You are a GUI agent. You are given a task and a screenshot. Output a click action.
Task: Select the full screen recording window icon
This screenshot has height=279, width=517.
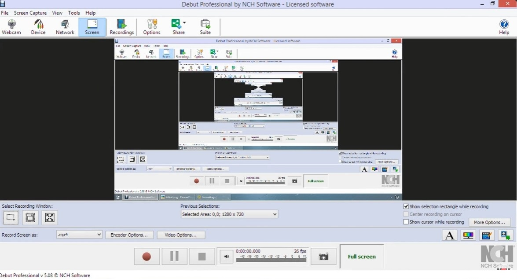pos(50,218)
